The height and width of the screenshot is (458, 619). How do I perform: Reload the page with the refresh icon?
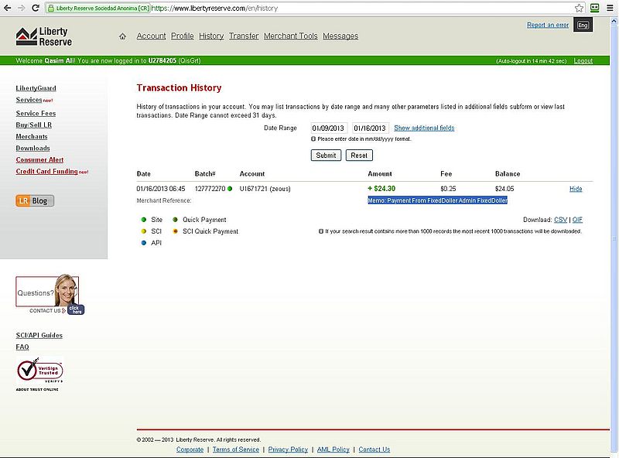click(x=36, y=8)
